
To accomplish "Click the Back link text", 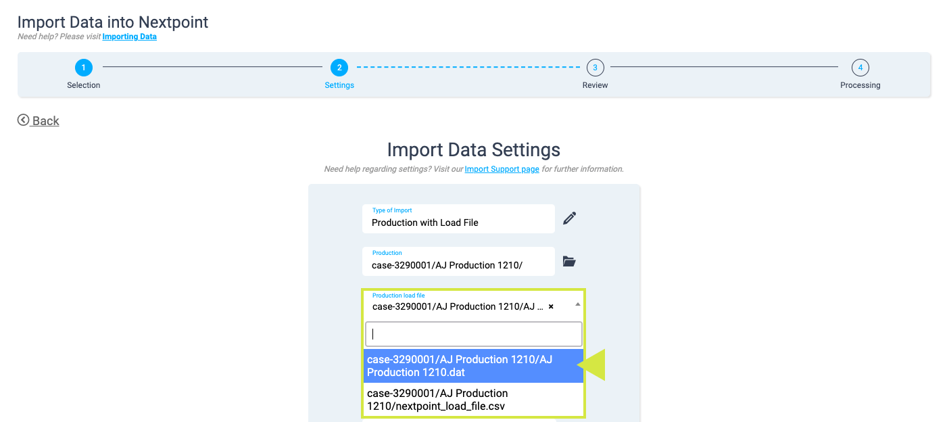I will 46,121.
